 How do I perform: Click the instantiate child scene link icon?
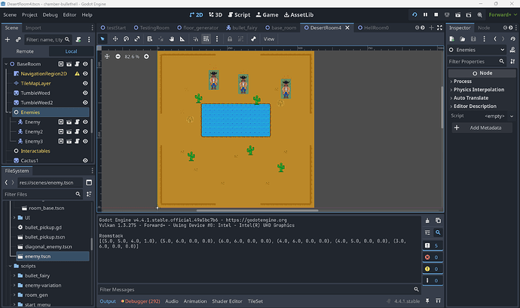[x=19, y=39]
